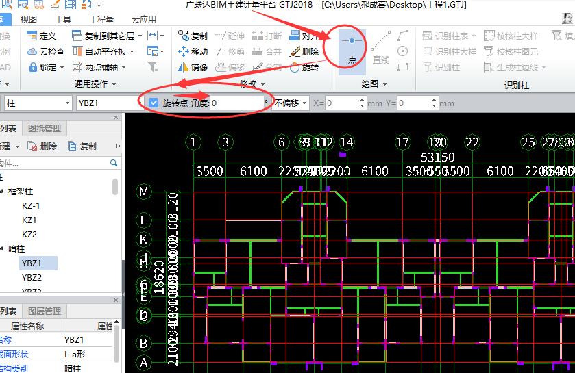Collapse the 暗柱 tree node

coord(2,249)
